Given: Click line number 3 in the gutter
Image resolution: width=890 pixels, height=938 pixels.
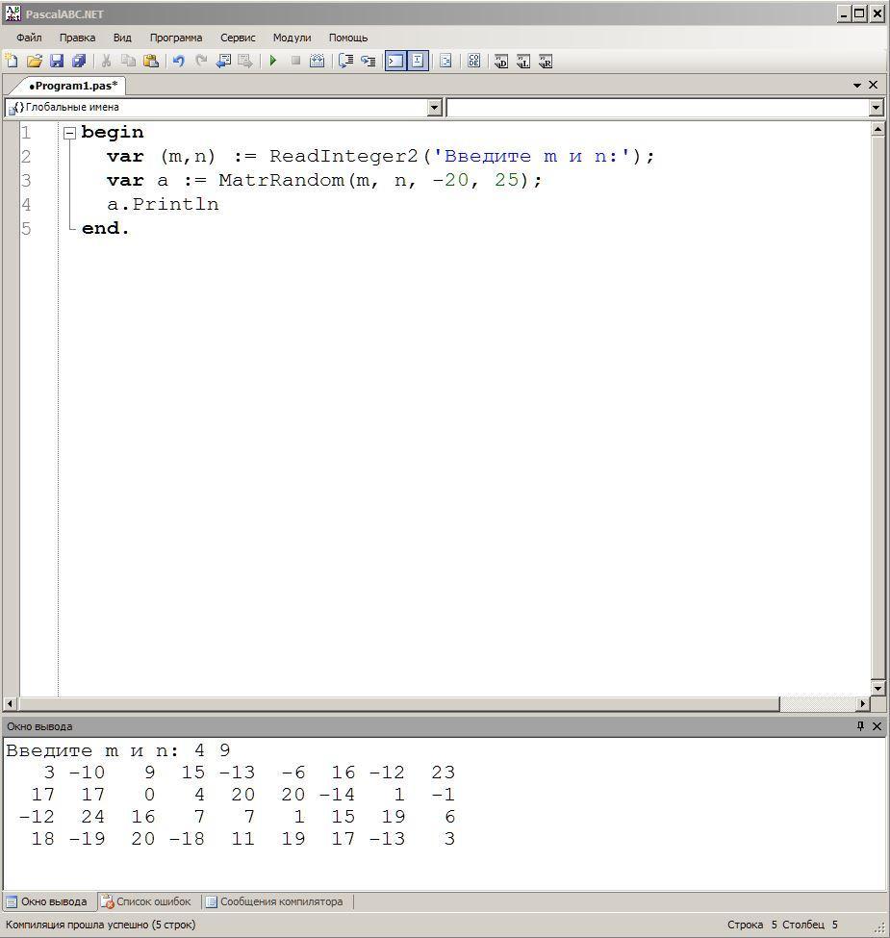Looking at the screenshot, I should pos(26,180).
